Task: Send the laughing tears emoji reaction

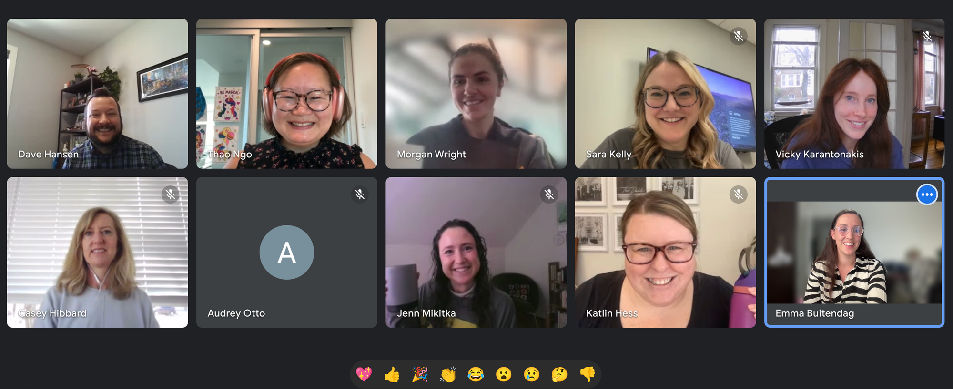Action: point(476,374)
